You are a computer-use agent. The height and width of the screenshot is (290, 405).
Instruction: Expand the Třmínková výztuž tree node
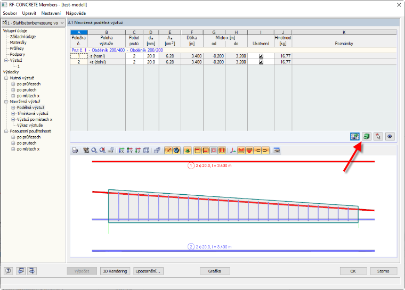[13, 113]
